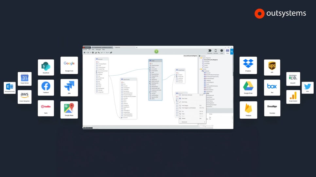Click the Facebook integration tile
The image size is (316, 177).
point(46,88)
